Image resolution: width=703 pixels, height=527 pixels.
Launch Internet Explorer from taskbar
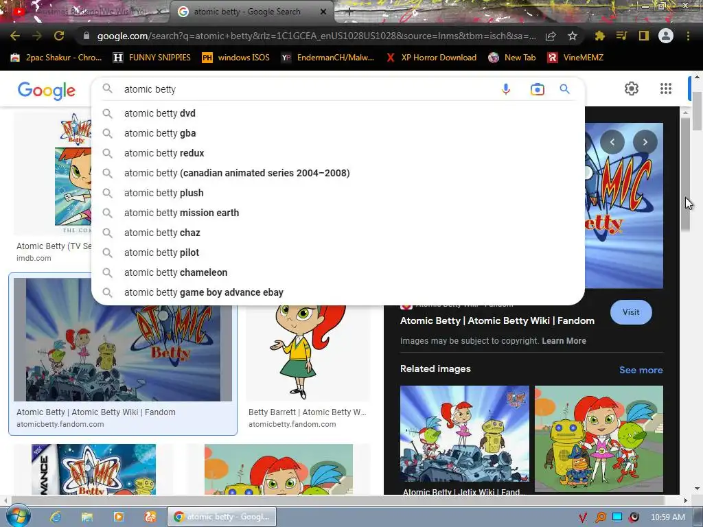point(56,517)
